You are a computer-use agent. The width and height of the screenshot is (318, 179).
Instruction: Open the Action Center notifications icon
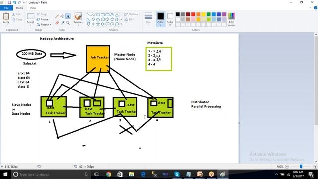[x=311, y=174]
